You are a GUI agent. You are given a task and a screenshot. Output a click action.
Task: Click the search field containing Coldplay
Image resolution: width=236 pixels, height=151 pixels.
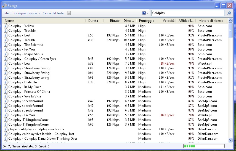tap(188, 13)
